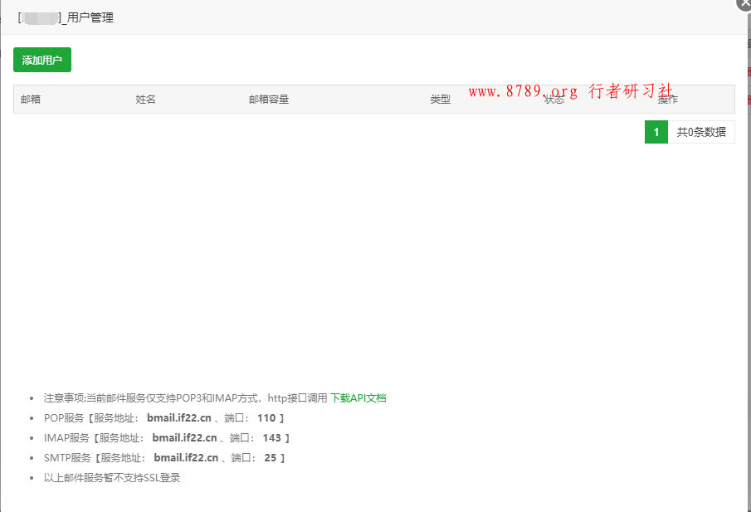Click the green 添加用户 button
751x512 pixels.
42,60
